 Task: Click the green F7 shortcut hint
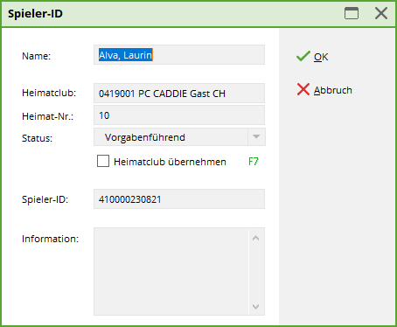(254, 162)
